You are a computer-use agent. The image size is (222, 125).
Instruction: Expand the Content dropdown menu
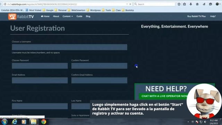coord(68,16)
